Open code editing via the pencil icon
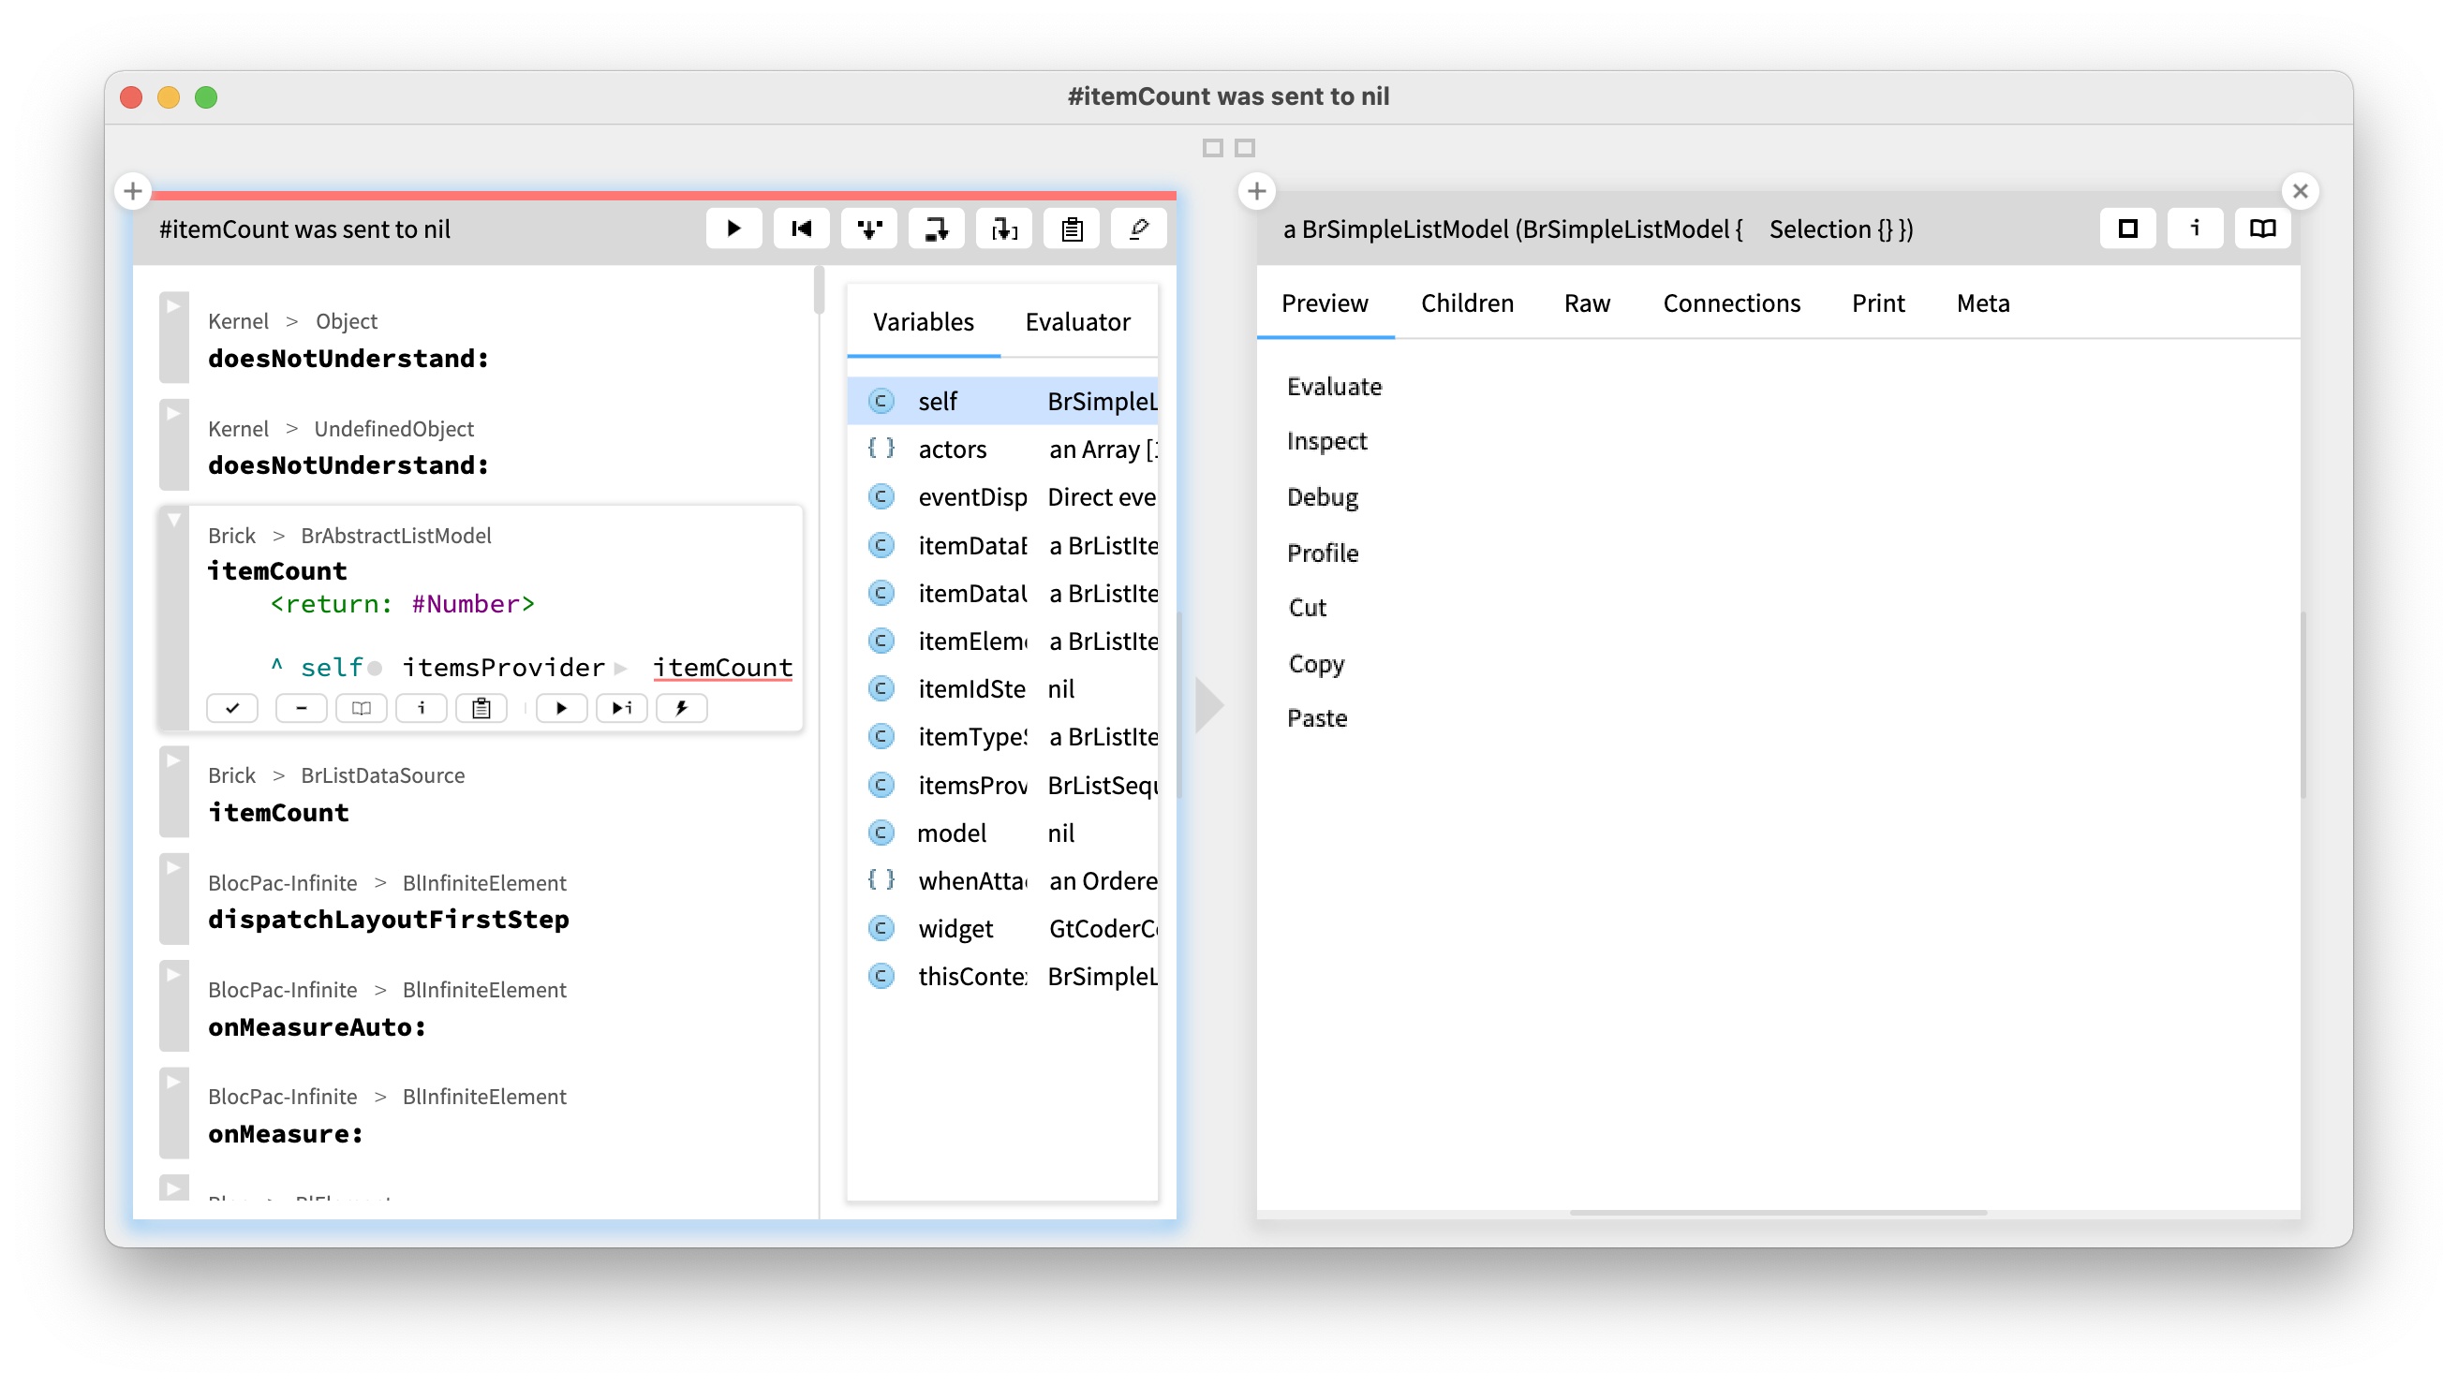 [x=1138, y=228]
